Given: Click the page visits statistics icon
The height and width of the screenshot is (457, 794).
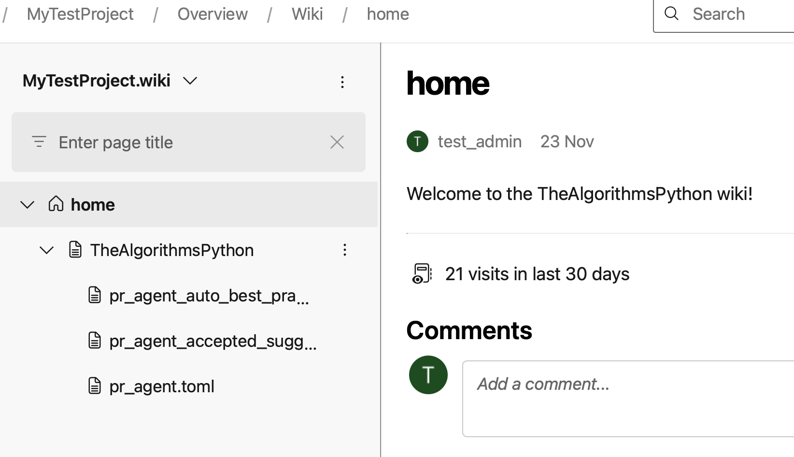Looking at the screenshot, I should click(x=422, y=273).
